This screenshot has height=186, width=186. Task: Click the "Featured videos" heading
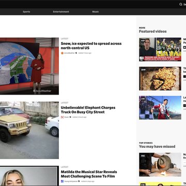[x=153, y=32]
